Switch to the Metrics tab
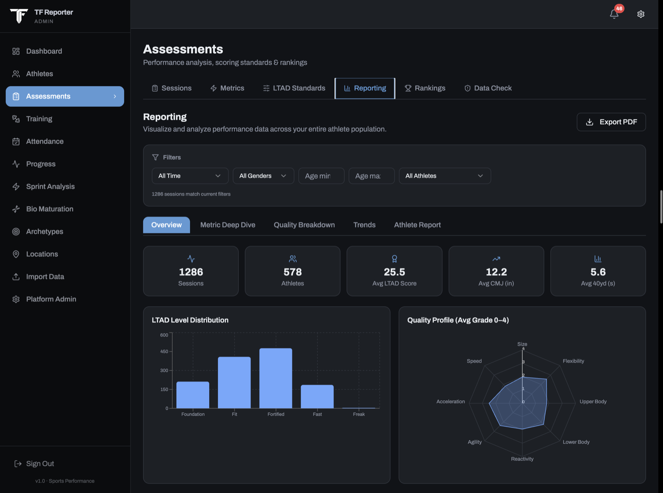The height and width of the screenshot is (493, 663). (x=227, y=88)
